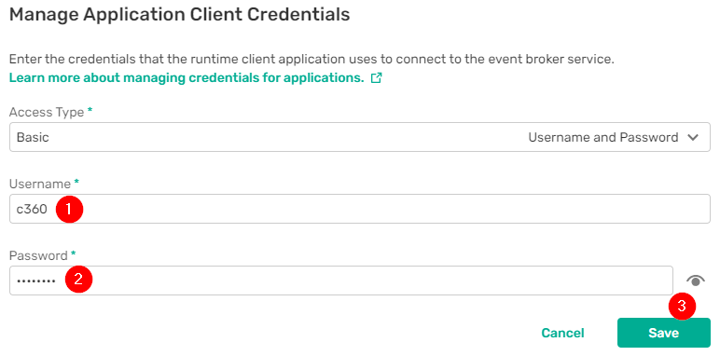Place cursor on the password dots
Image resolution: width=720 pixels, height=356 pixels.
(35, 281)
